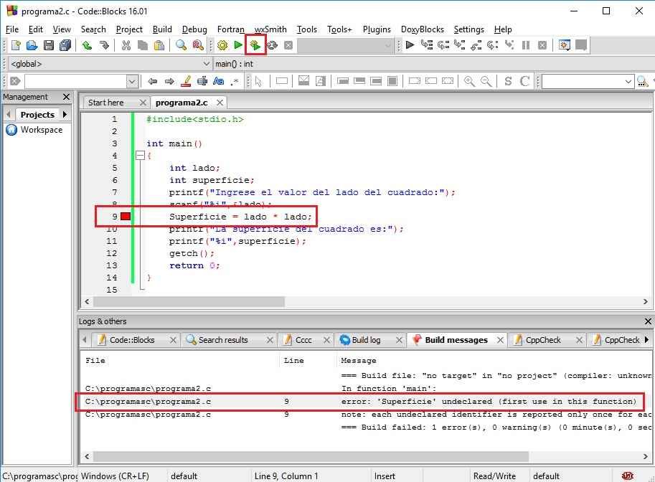Open the <global> scope dropdown
Viewport: 655px width, 482px height.
tap(206, 64)
